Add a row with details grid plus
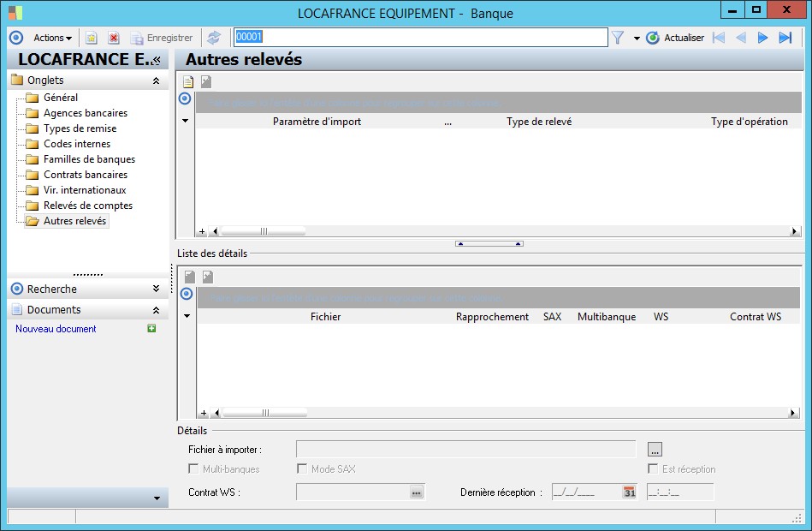This screenshot has height=531, width=812. pos(204,414)
